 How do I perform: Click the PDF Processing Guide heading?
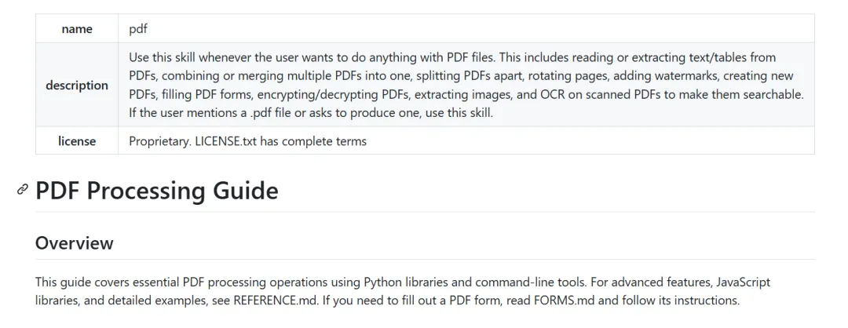(157, 191)
